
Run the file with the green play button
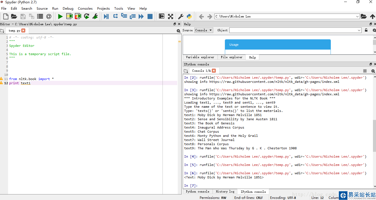pyautogui.click(x=60, y=17)
